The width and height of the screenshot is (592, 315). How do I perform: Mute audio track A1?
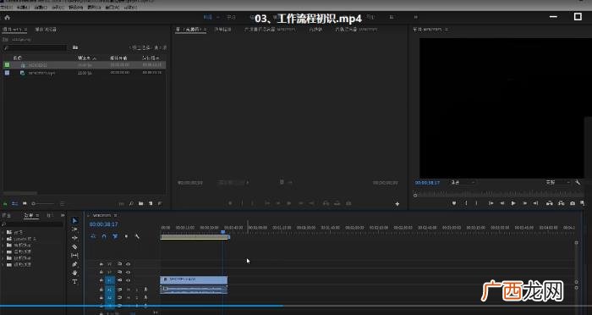pyautogui.click(x=128, y=290)
